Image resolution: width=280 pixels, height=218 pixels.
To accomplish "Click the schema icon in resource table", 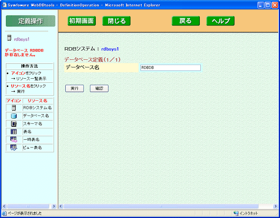I will tap(14, 124).
